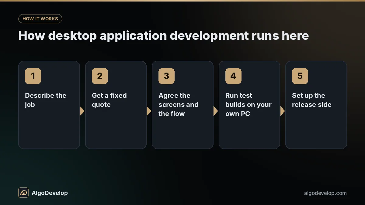The height and width of the screenshot is (205, 365).
Task: Select the step 4 number badge
Action: point(233,76)
